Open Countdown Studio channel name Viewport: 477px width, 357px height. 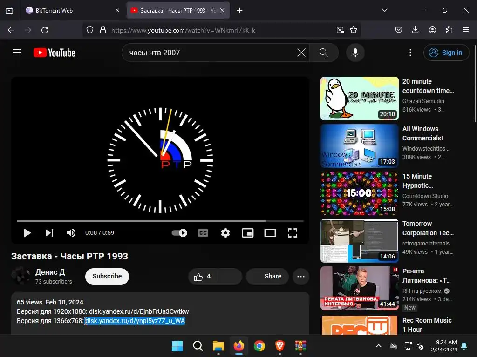click(x=425, y=196)
